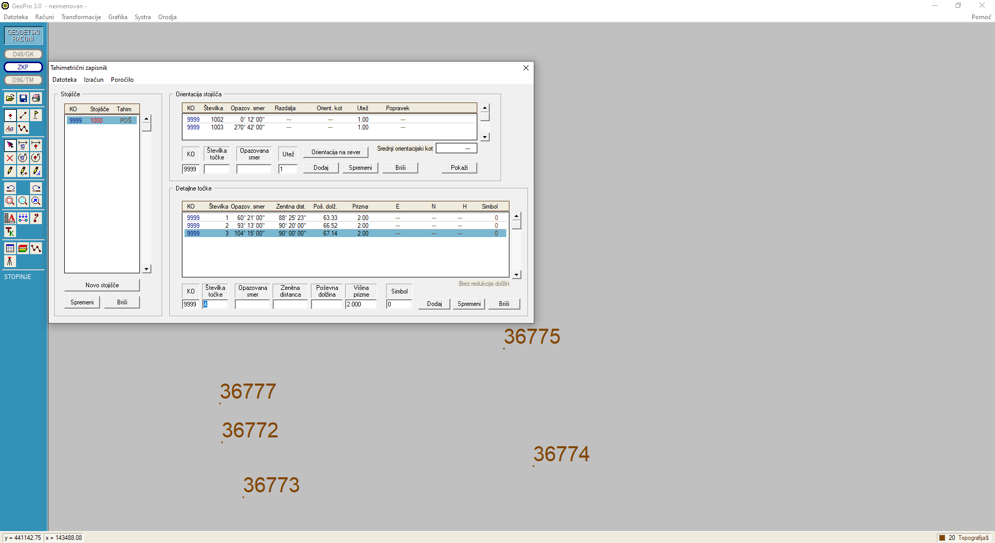Image resolution: width=995 pixels, height=543 pixels.
Task: Click the Pokaži button
Action: [459, 168]
